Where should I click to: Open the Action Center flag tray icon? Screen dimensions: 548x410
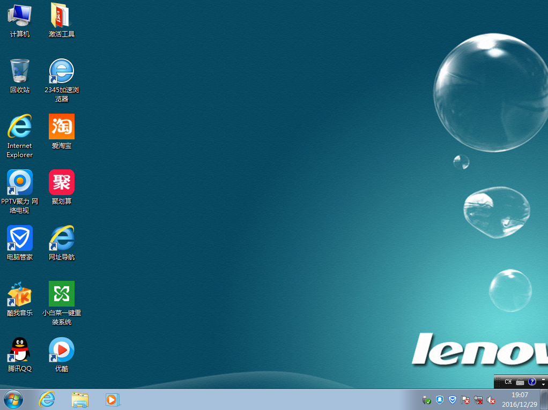(465, 400)
